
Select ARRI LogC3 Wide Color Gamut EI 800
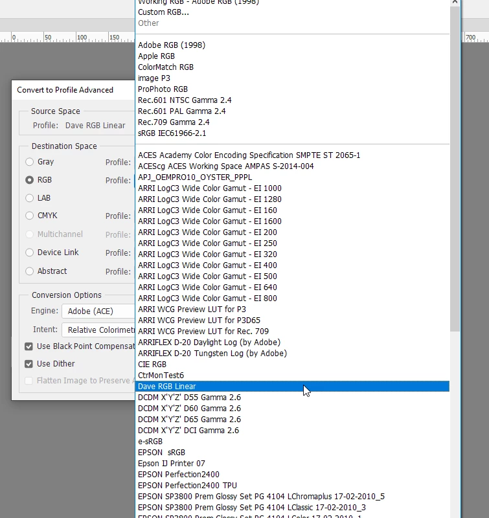[292, 298]
